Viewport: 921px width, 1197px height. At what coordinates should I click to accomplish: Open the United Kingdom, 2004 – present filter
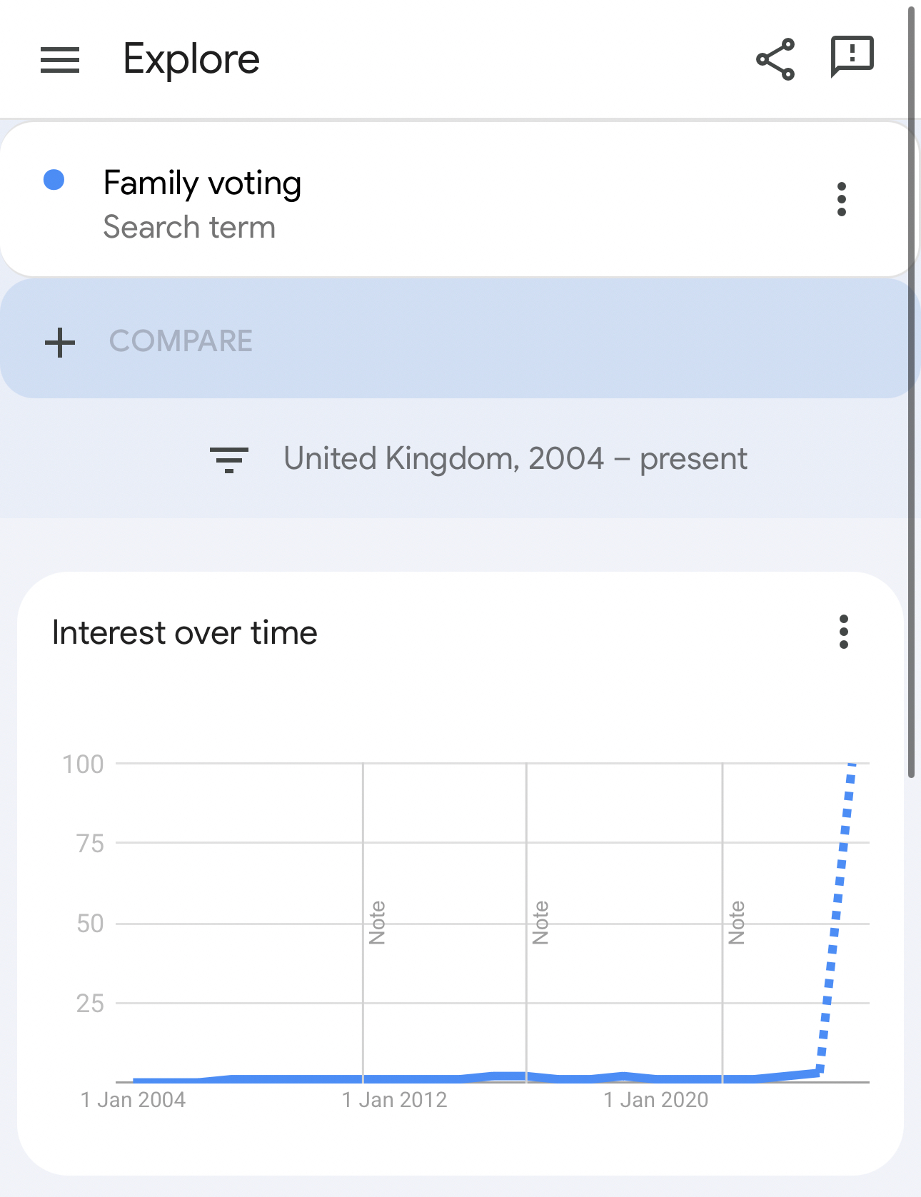click(x=515, y=459)
